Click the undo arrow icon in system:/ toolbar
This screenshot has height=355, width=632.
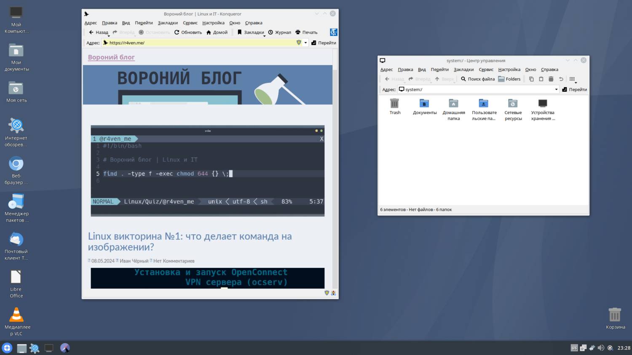[561, 79]
